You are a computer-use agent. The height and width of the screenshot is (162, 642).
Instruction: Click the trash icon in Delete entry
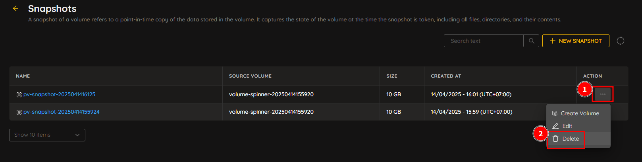point(555,139)
